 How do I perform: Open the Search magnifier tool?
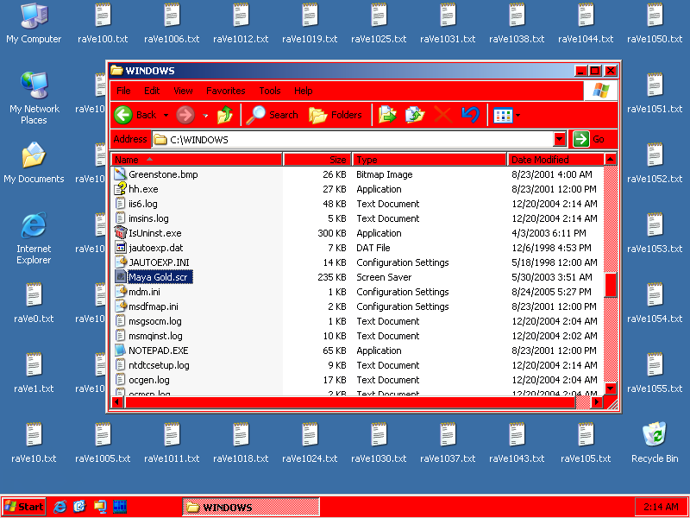click(272, 115)
